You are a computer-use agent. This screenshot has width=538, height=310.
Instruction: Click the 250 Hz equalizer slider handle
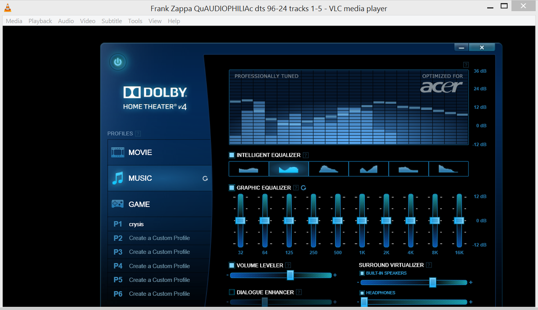[x=313, y=221]
